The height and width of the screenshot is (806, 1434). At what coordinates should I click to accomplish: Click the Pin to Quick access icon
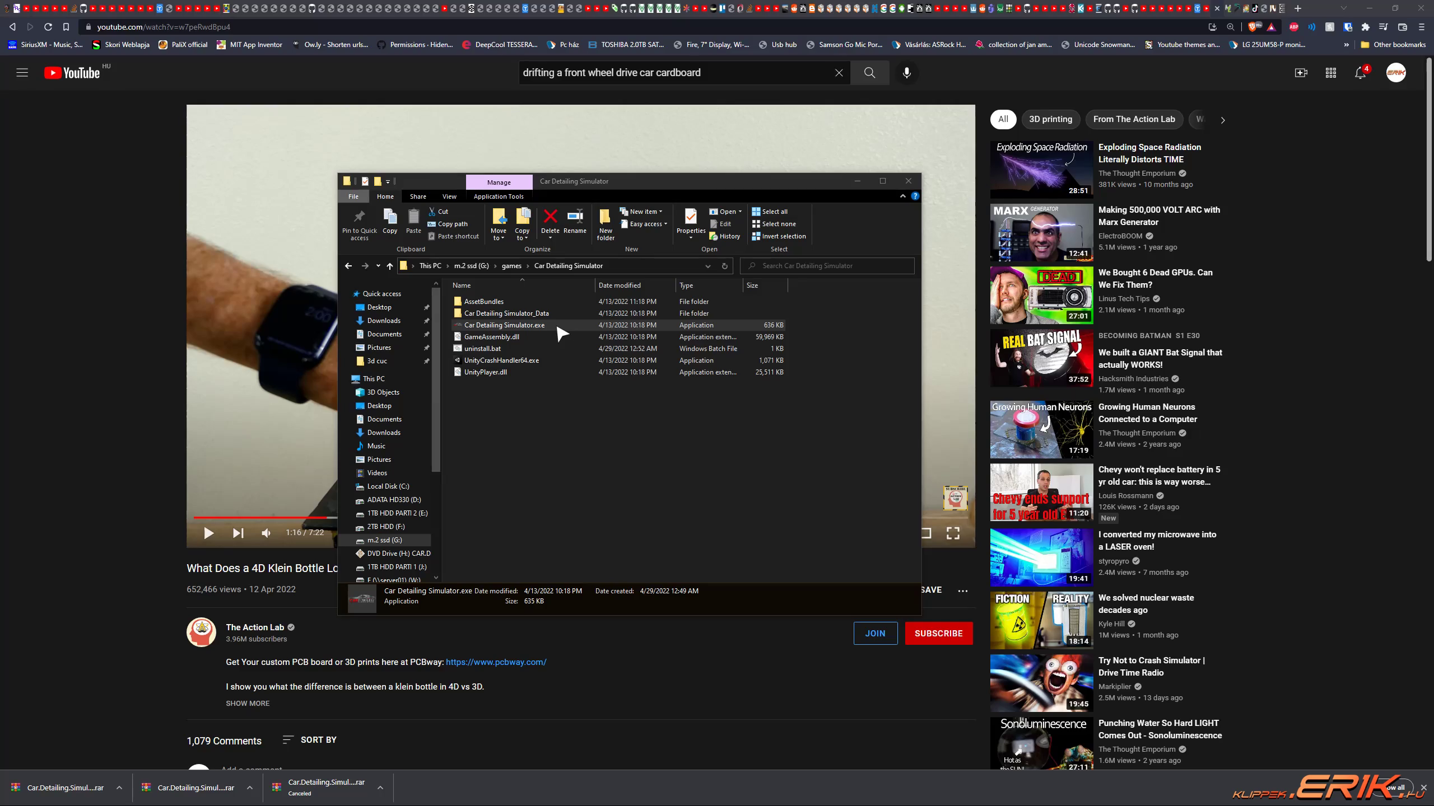359,217
